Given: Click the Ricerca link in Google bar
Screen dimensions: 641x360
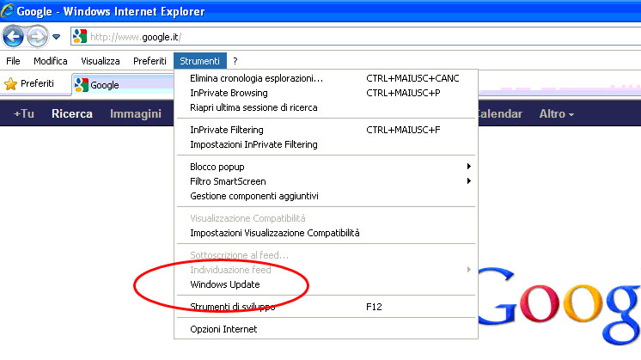Looking at the screenshot, I should tap(72, 113).
